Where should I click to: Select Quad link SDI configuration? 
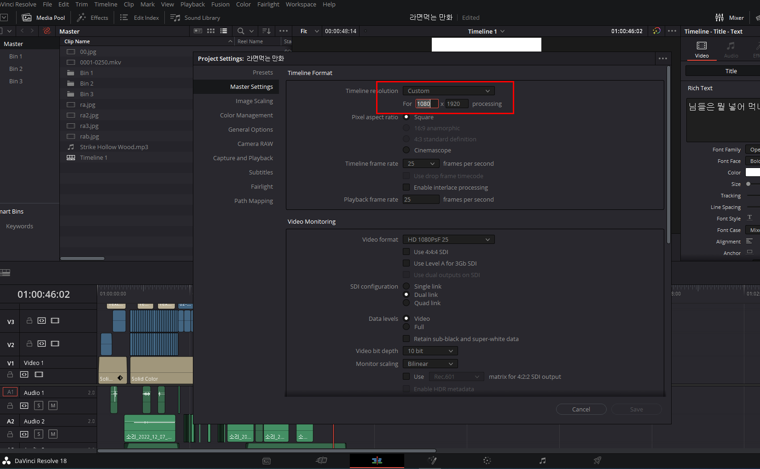[406, 303]
